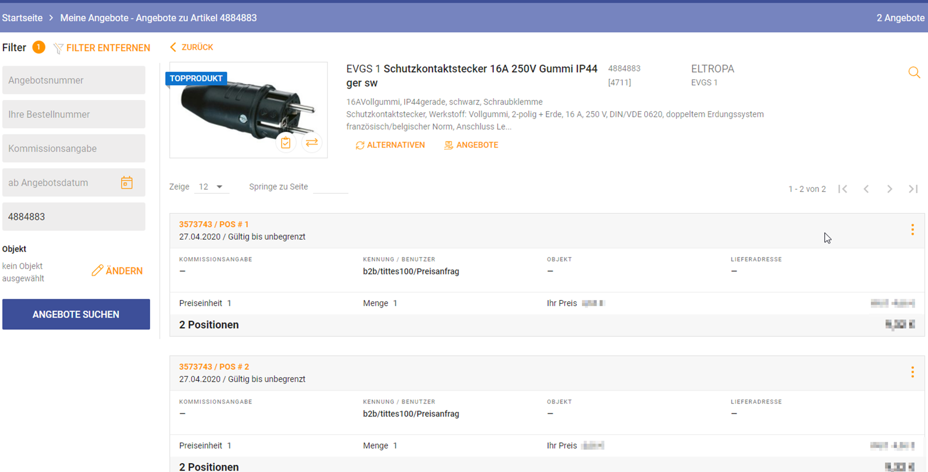Click Ändern to change the Objekt
The width and height of the screenshot is (928, 472).
point(117,271)
